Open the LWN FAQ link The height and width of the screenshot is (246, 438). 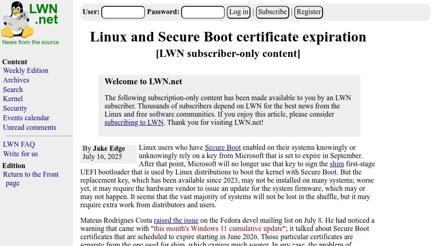pos(19,144)
